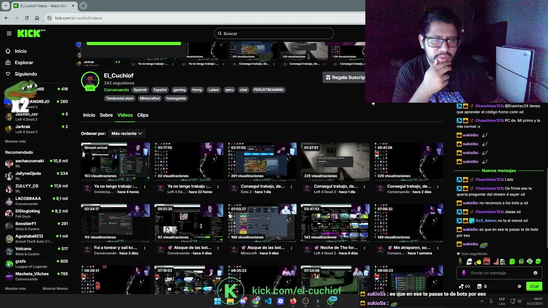Click the chat panel scrollbar

tap(547, 208)
